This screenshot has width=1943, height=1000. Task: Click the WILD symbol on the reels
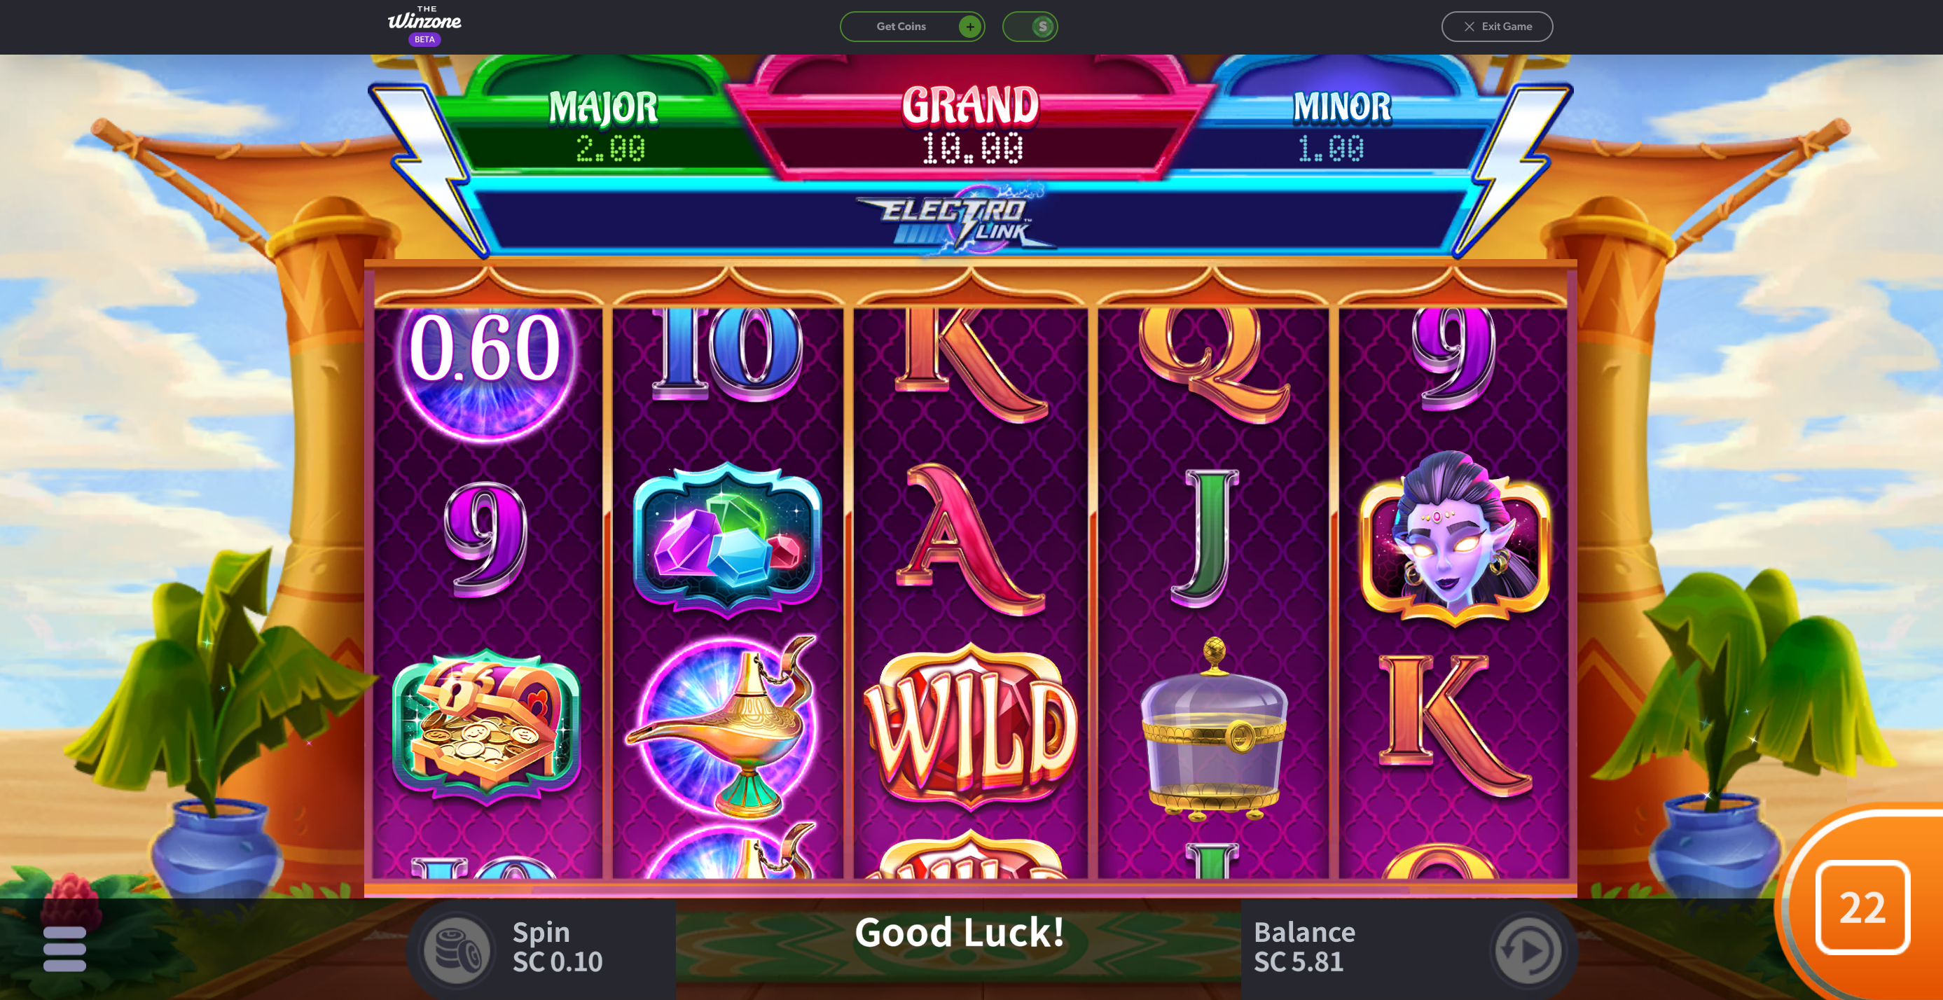coord(970,728)
